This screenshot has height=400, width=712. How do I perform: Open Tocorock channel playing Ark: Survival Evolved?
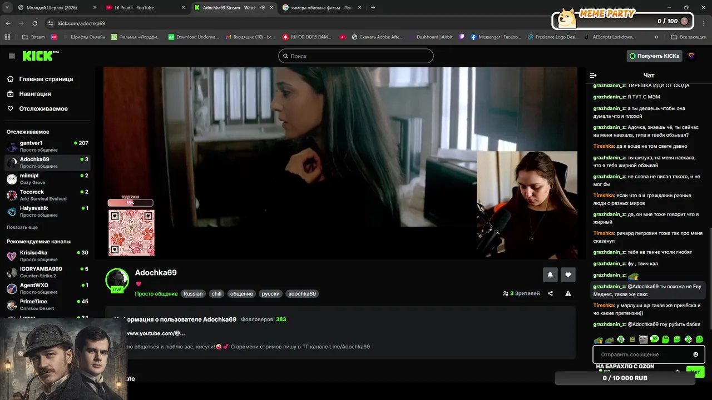point(47,195)
